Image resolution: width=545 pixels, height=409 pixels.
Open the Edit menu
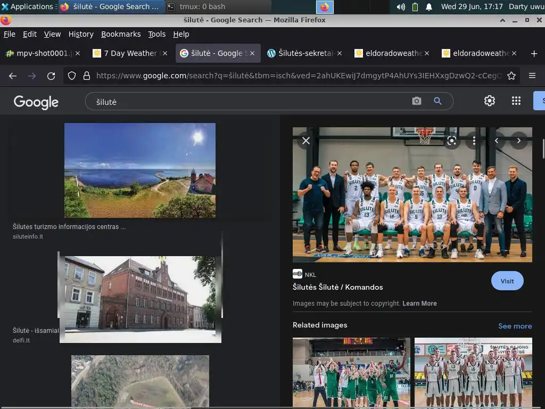coord(30,34)
